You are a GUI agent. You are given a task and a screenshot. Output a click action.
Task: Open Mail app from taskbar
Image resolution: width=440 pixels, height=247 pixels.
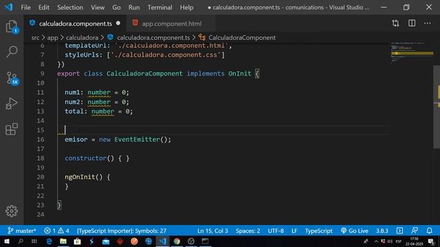(x=106, y=241)
